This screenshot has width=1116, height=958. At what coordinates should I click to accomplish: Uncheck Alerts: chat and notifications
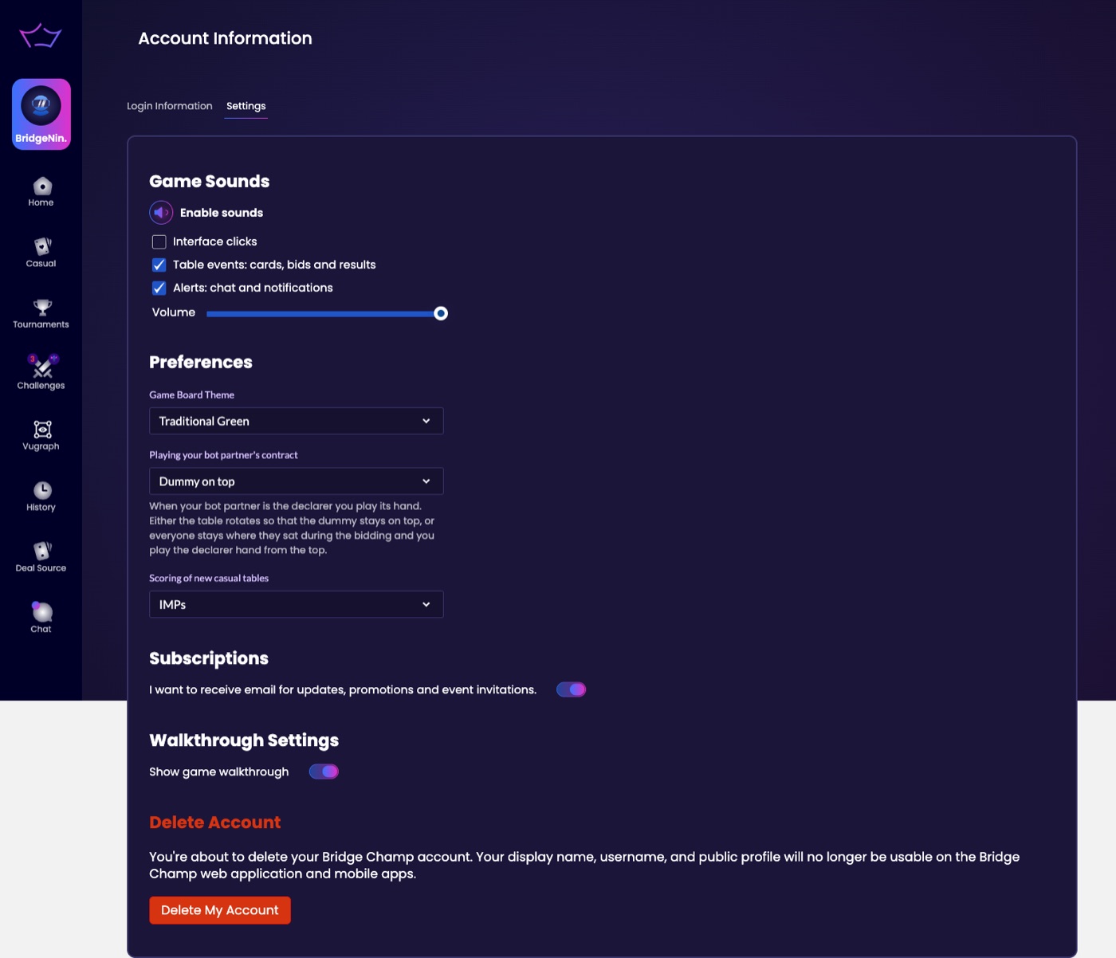point(159,288)
